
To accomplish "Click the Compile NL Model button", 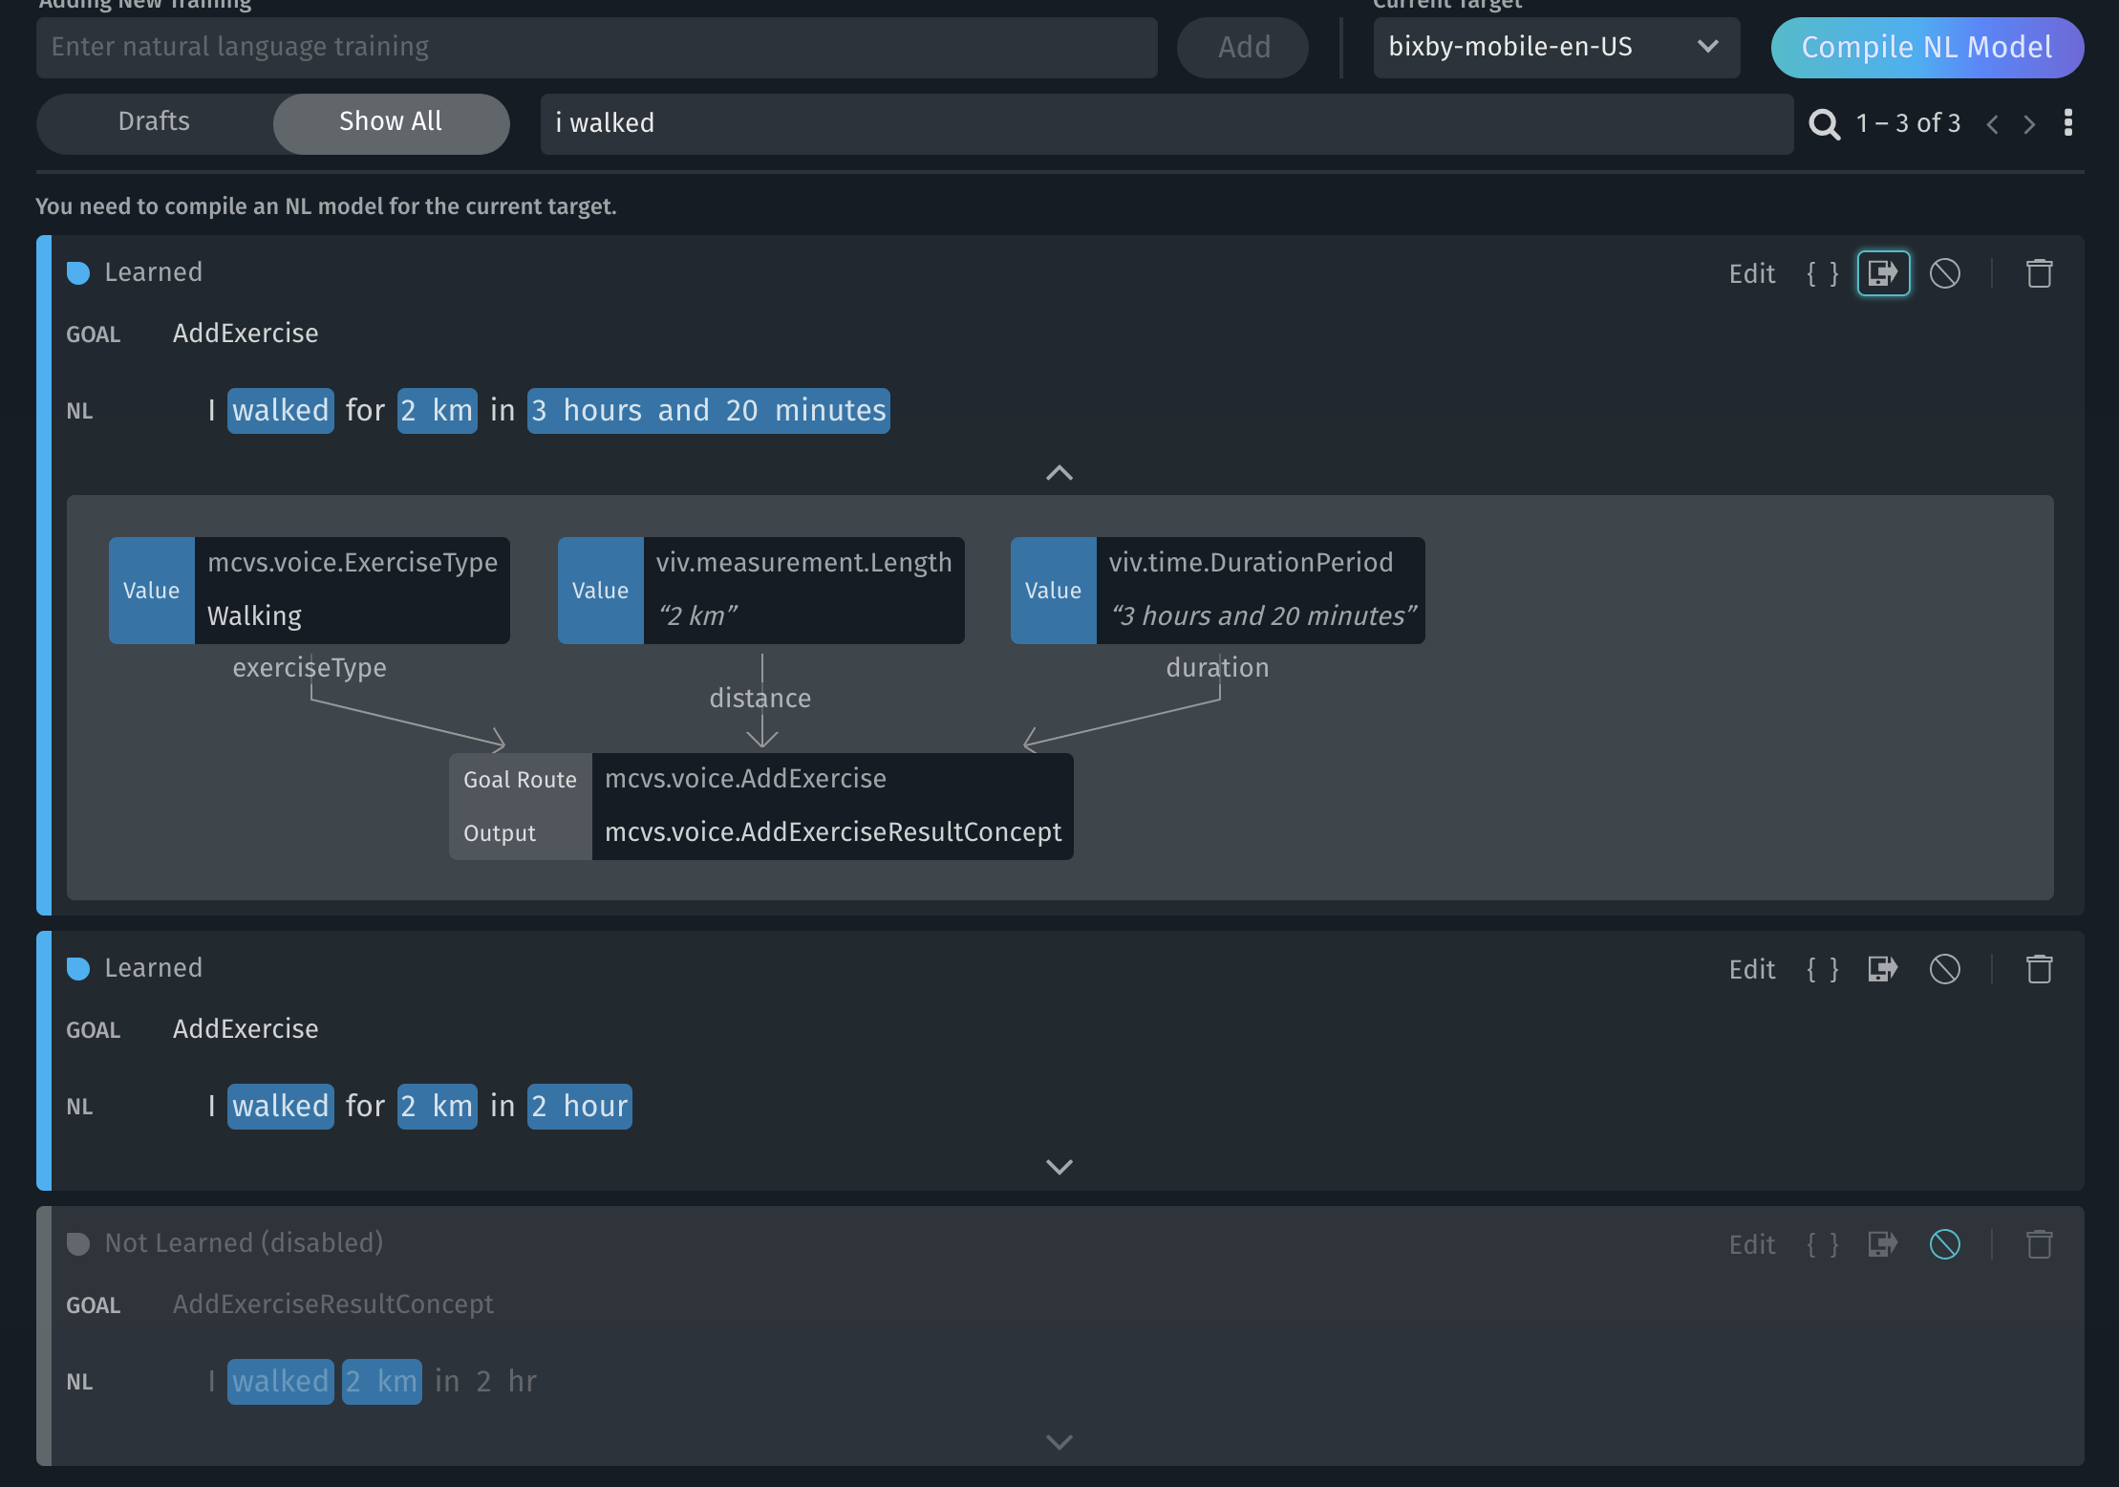I will coord(1926,47).
